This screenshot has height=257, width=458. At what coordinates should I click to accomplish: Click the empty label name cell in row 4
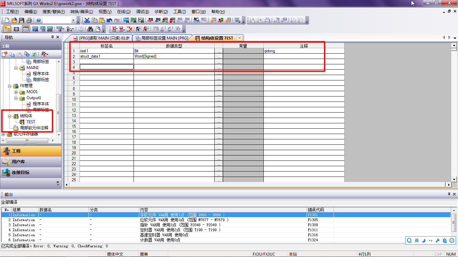pyautogui.click(x=106, y=67)
